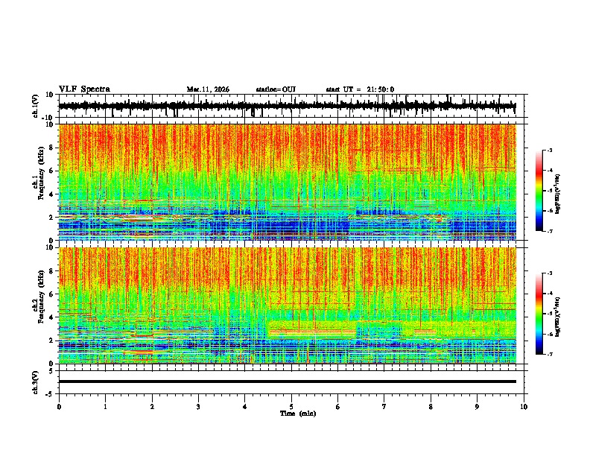Screen dimensions: 590x456
Task: Select the "Mar.11, 2026" date text
Action: click(x=208, y=89)
